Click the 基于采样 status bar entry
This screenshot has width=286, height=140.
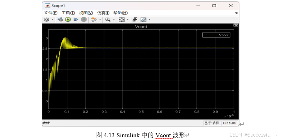click(212, 123)
